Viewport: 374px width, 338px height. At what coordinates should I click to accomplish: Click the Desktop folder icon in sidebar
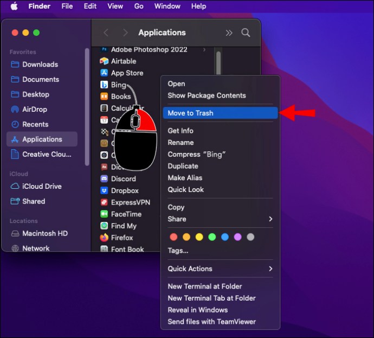15,94
